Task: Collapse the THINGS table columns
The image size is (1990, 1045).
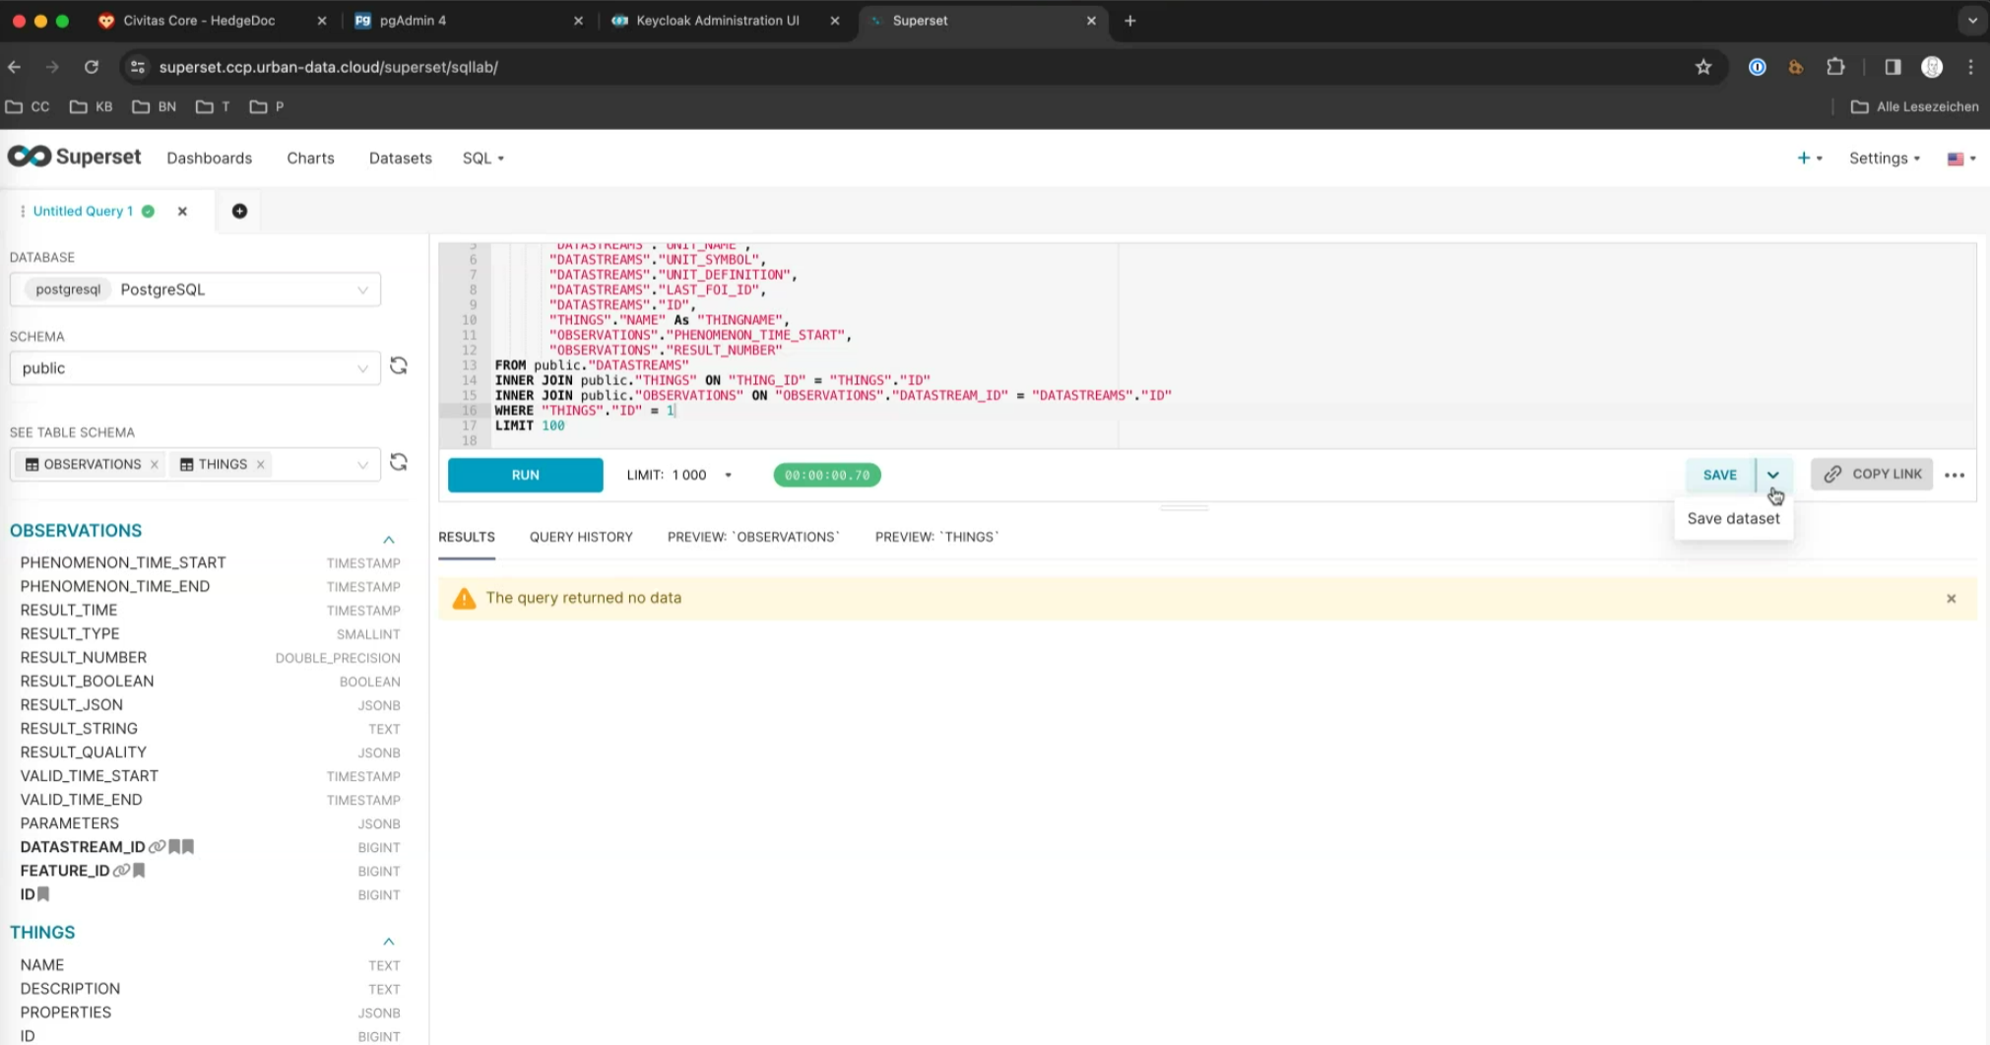Action: 389,942
